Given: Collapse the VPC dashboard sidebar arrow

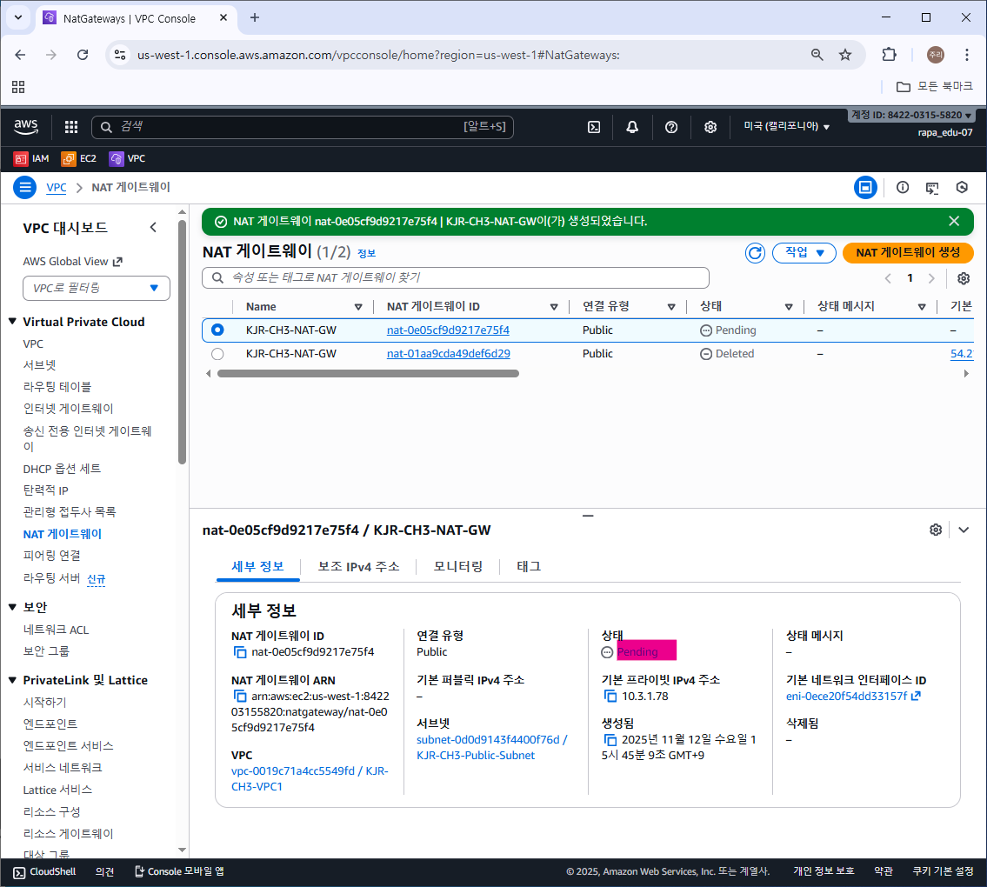Looking at the screenshot, I should 153,227.
